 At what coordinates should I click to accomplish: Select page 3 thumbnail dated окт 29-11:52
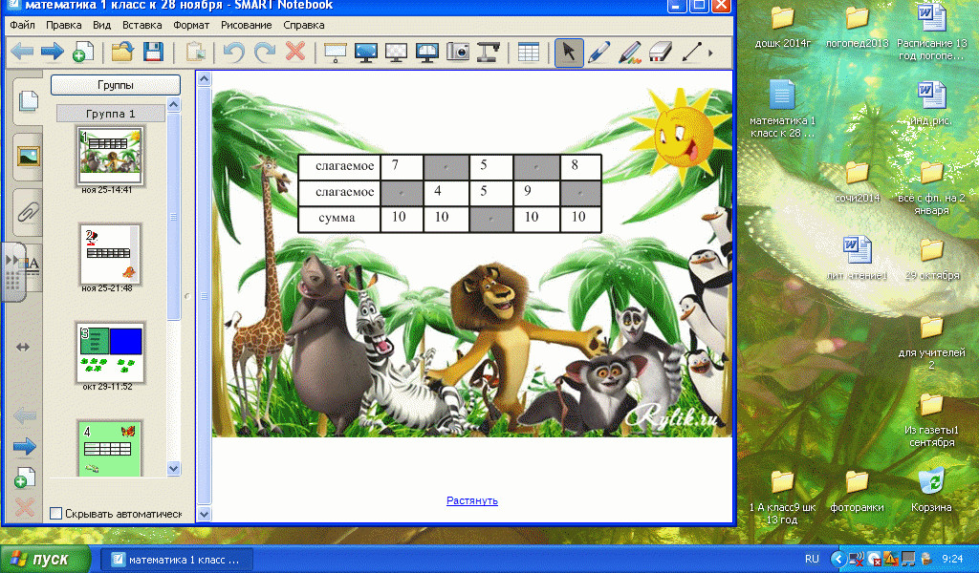(111, 352)
